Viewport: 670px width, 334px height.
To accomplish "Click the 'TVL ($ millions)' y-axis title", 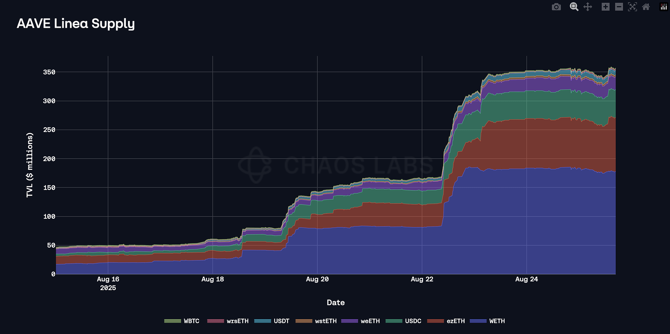I will pos(30,165).
